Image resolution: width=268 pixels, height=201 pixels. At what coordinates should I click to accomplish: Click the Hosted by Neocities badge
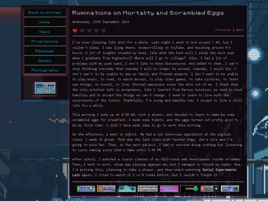tap(106, 189)
